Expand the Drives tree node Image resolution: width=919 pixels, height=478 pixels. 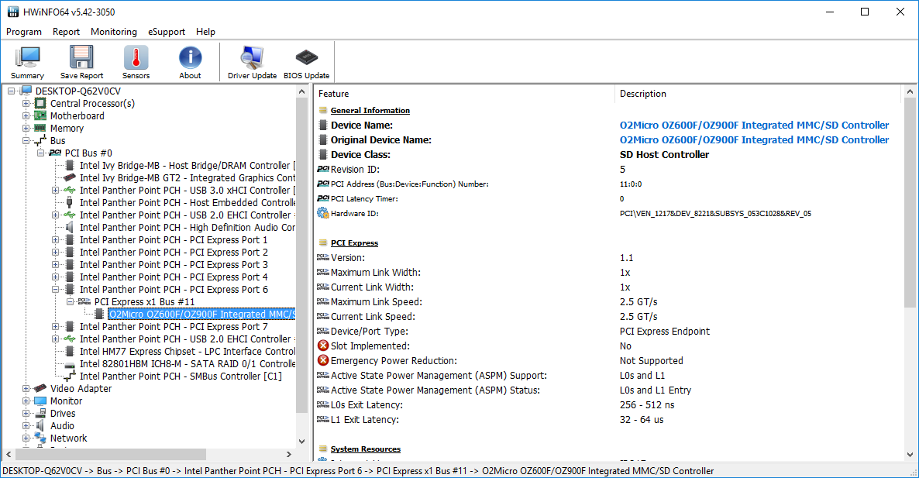[26, 413]
